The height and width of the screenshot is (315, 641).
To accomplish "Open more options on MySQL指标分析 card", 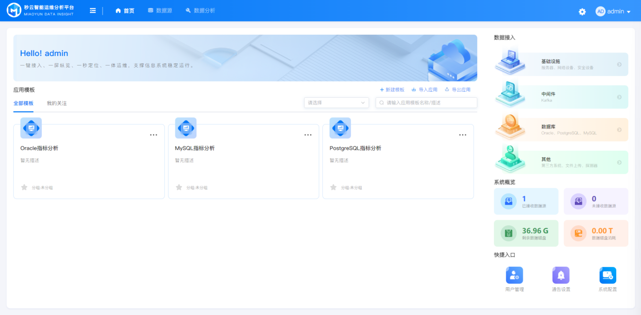I will 308,135.
